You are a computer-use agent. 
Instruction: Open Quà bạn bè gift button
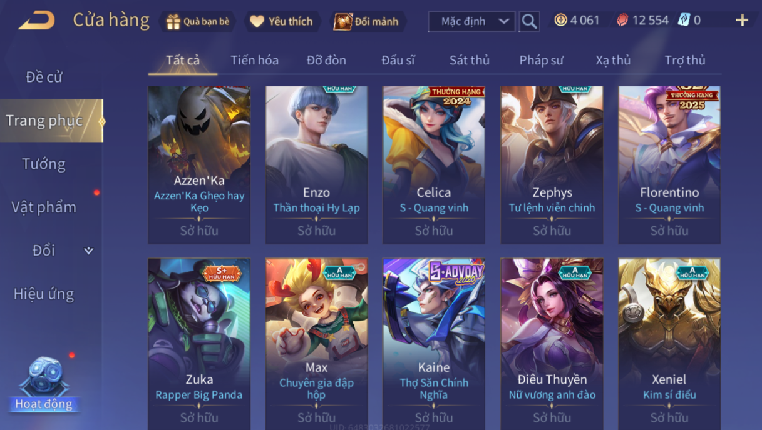tap(197, 22)
